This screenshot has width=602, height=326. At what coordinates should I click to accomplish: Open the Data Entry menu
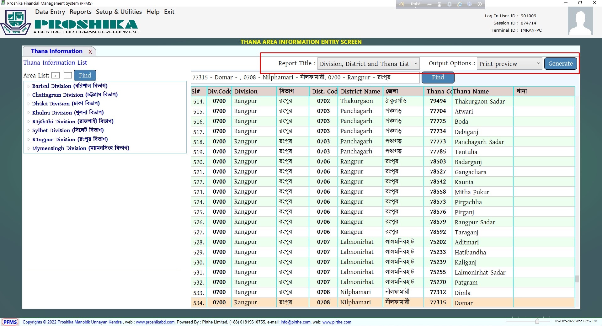pyautogui.click(x=50, y=12)
